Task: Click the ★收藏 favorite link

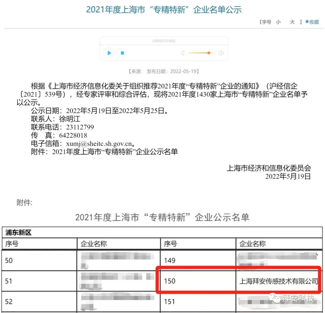Action: (312, 22)
